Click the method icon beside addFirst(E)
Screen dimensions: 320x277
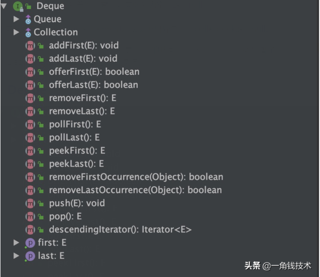point(30,46)
